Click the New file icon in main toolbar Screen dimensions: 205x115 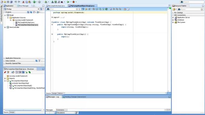(2, 2)
